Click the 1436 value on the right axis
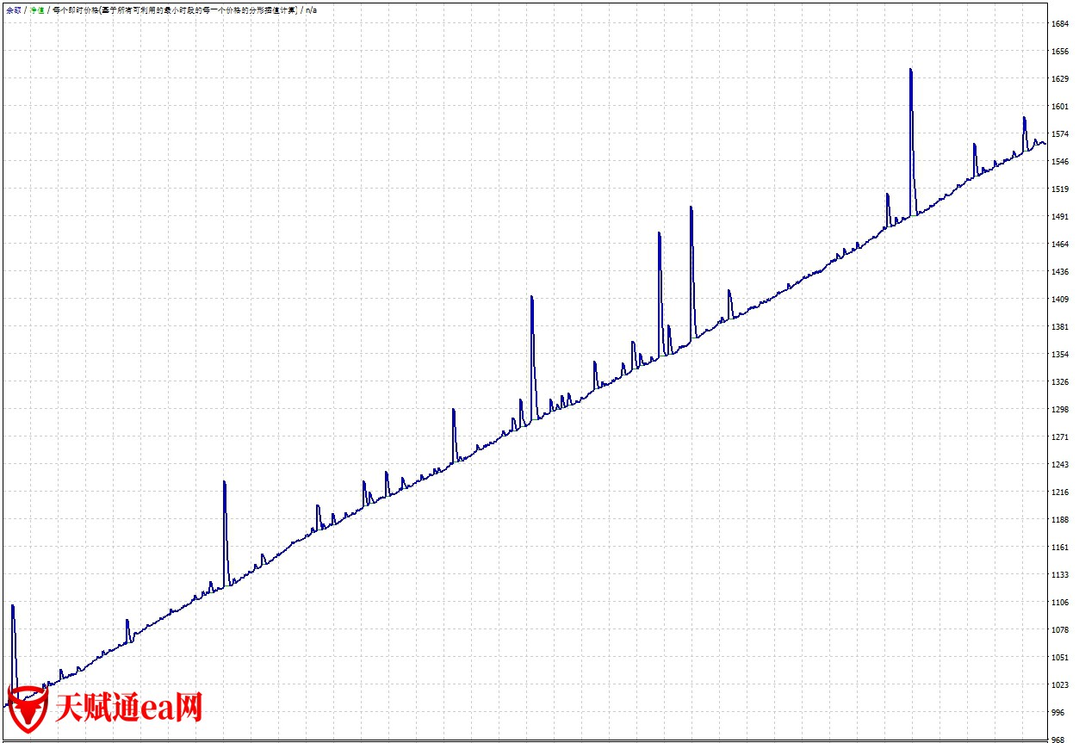The height and width of the screenshot is (743, 1079). (x=1060, y=272)
